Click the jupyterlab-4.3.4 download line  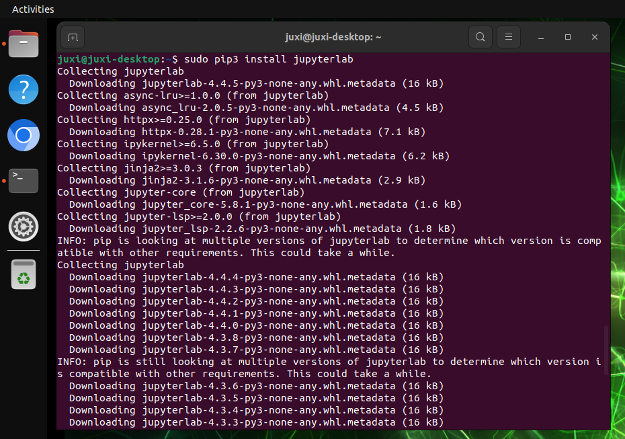[x=256, y=410]
